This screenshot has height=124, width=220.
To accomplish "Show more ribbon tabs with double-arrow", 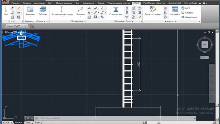I will [200, 3].
